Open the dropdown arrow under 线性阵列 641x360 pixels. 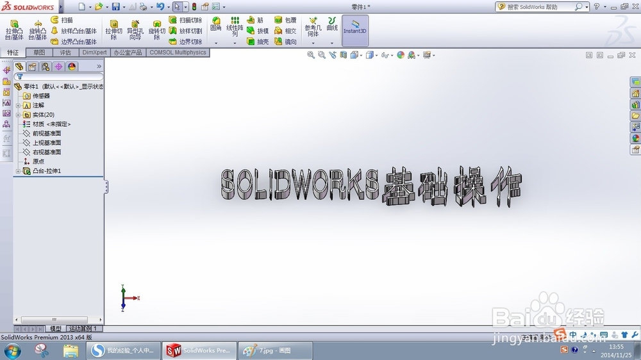click(x=235, y=43)
